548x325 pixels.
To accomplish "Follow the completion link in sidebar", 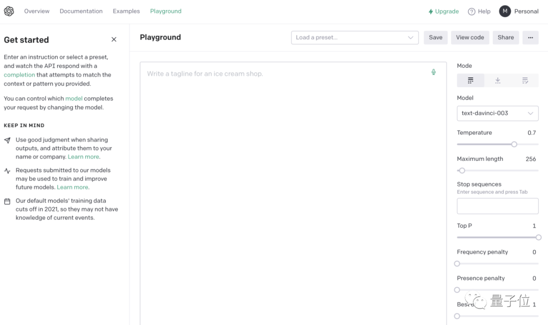I will click(19, 75).
